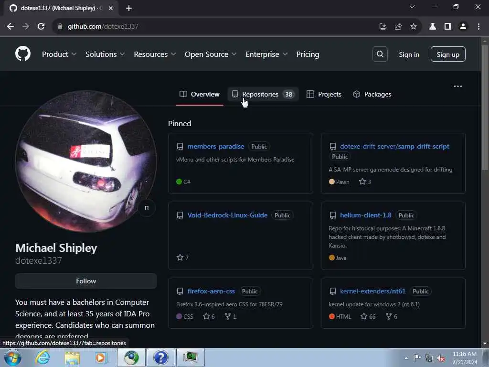
Task: Expand the Solutions dropdown menu
Action: pyautogui.click(x=105, y=54)
